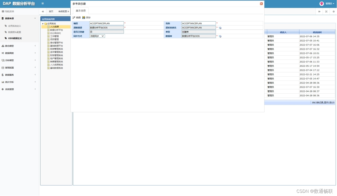The width and height of the screenshot is (337, 196).
Task: Select 项目管理 in the tree
Action: coord(54,39)
